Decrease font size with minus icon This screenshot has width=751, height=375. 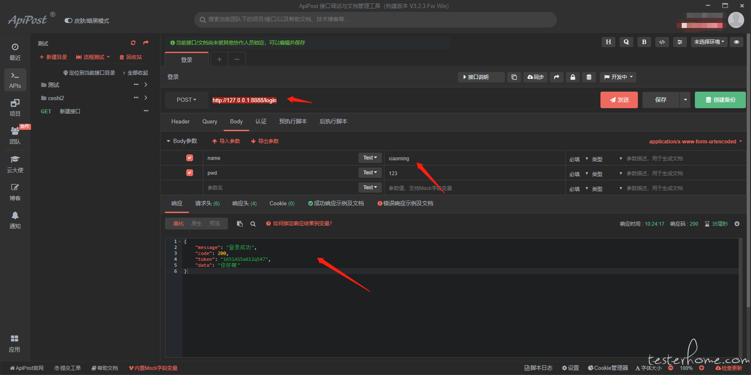tap(671, 368)
